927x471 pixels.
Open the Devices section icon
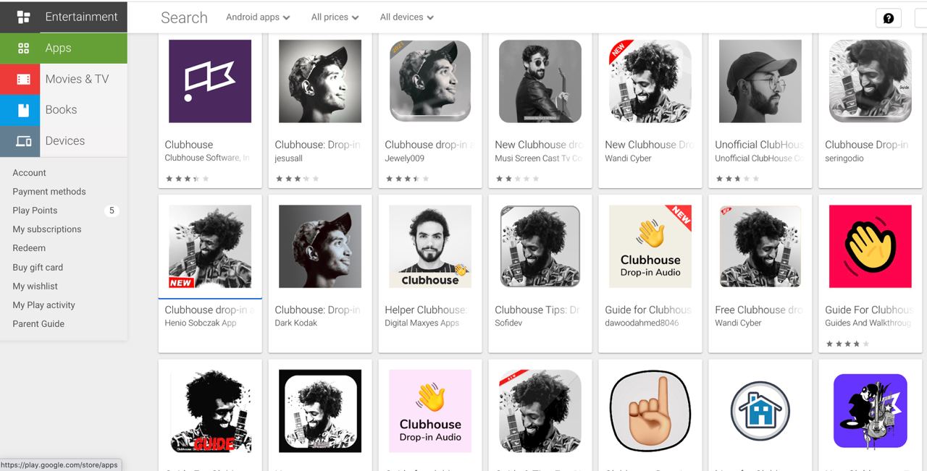point(23,141)
